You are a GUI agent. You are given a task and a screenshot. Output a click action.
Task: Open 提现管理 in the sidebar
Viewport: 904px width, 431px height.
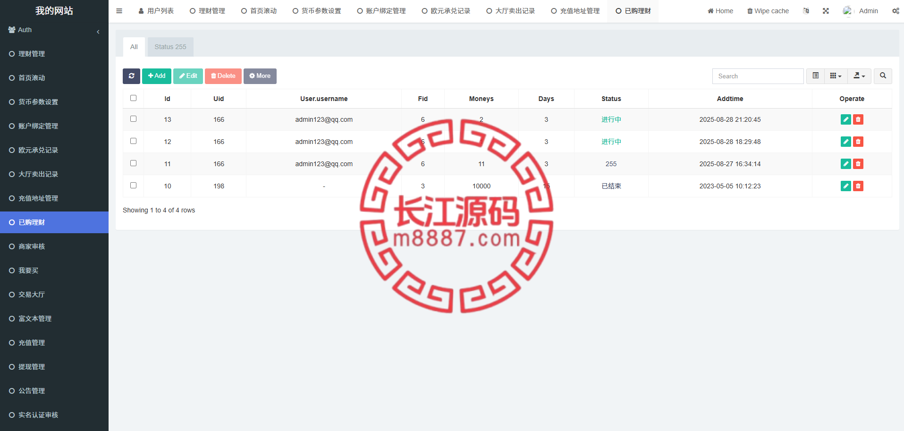[x=54, y=367]
